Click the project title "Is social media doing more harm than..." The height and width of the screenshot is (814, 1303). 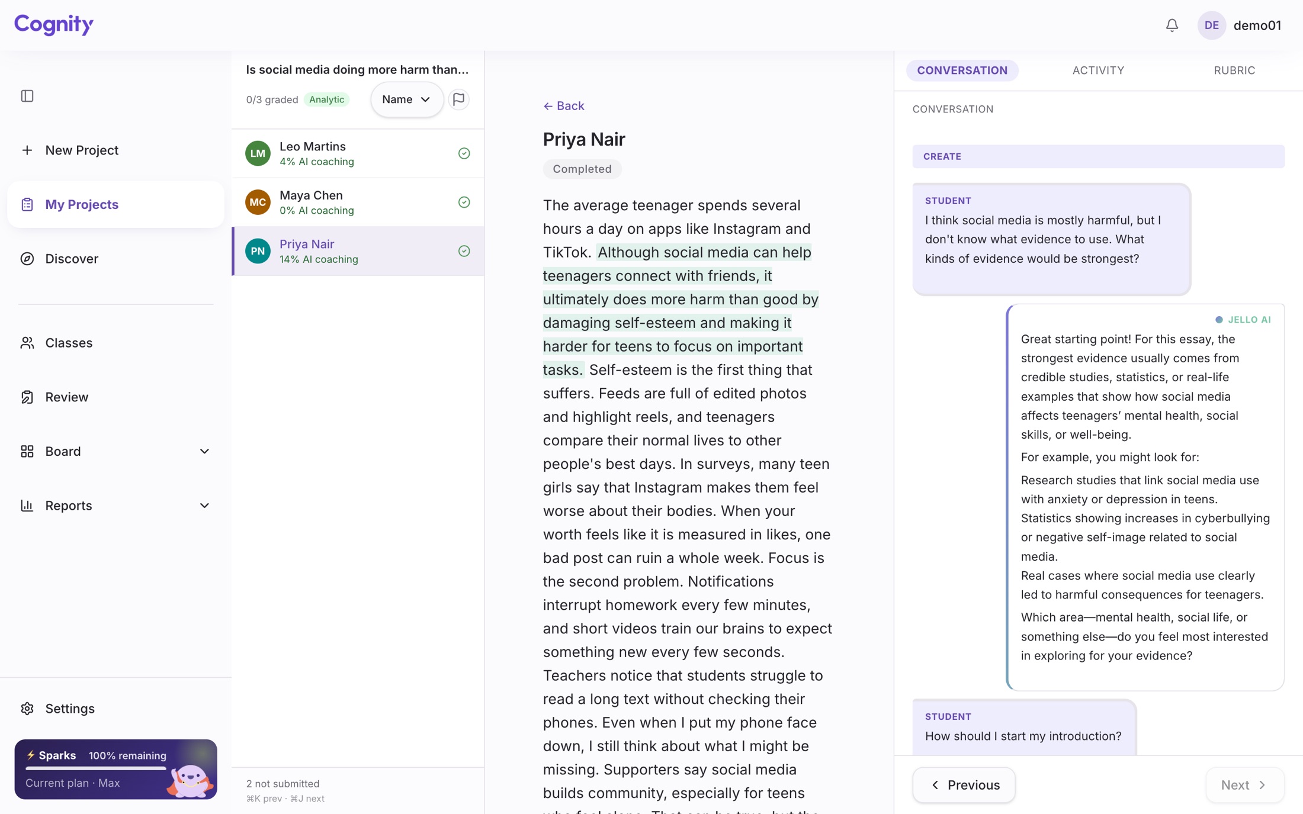(x=357, y=69)
